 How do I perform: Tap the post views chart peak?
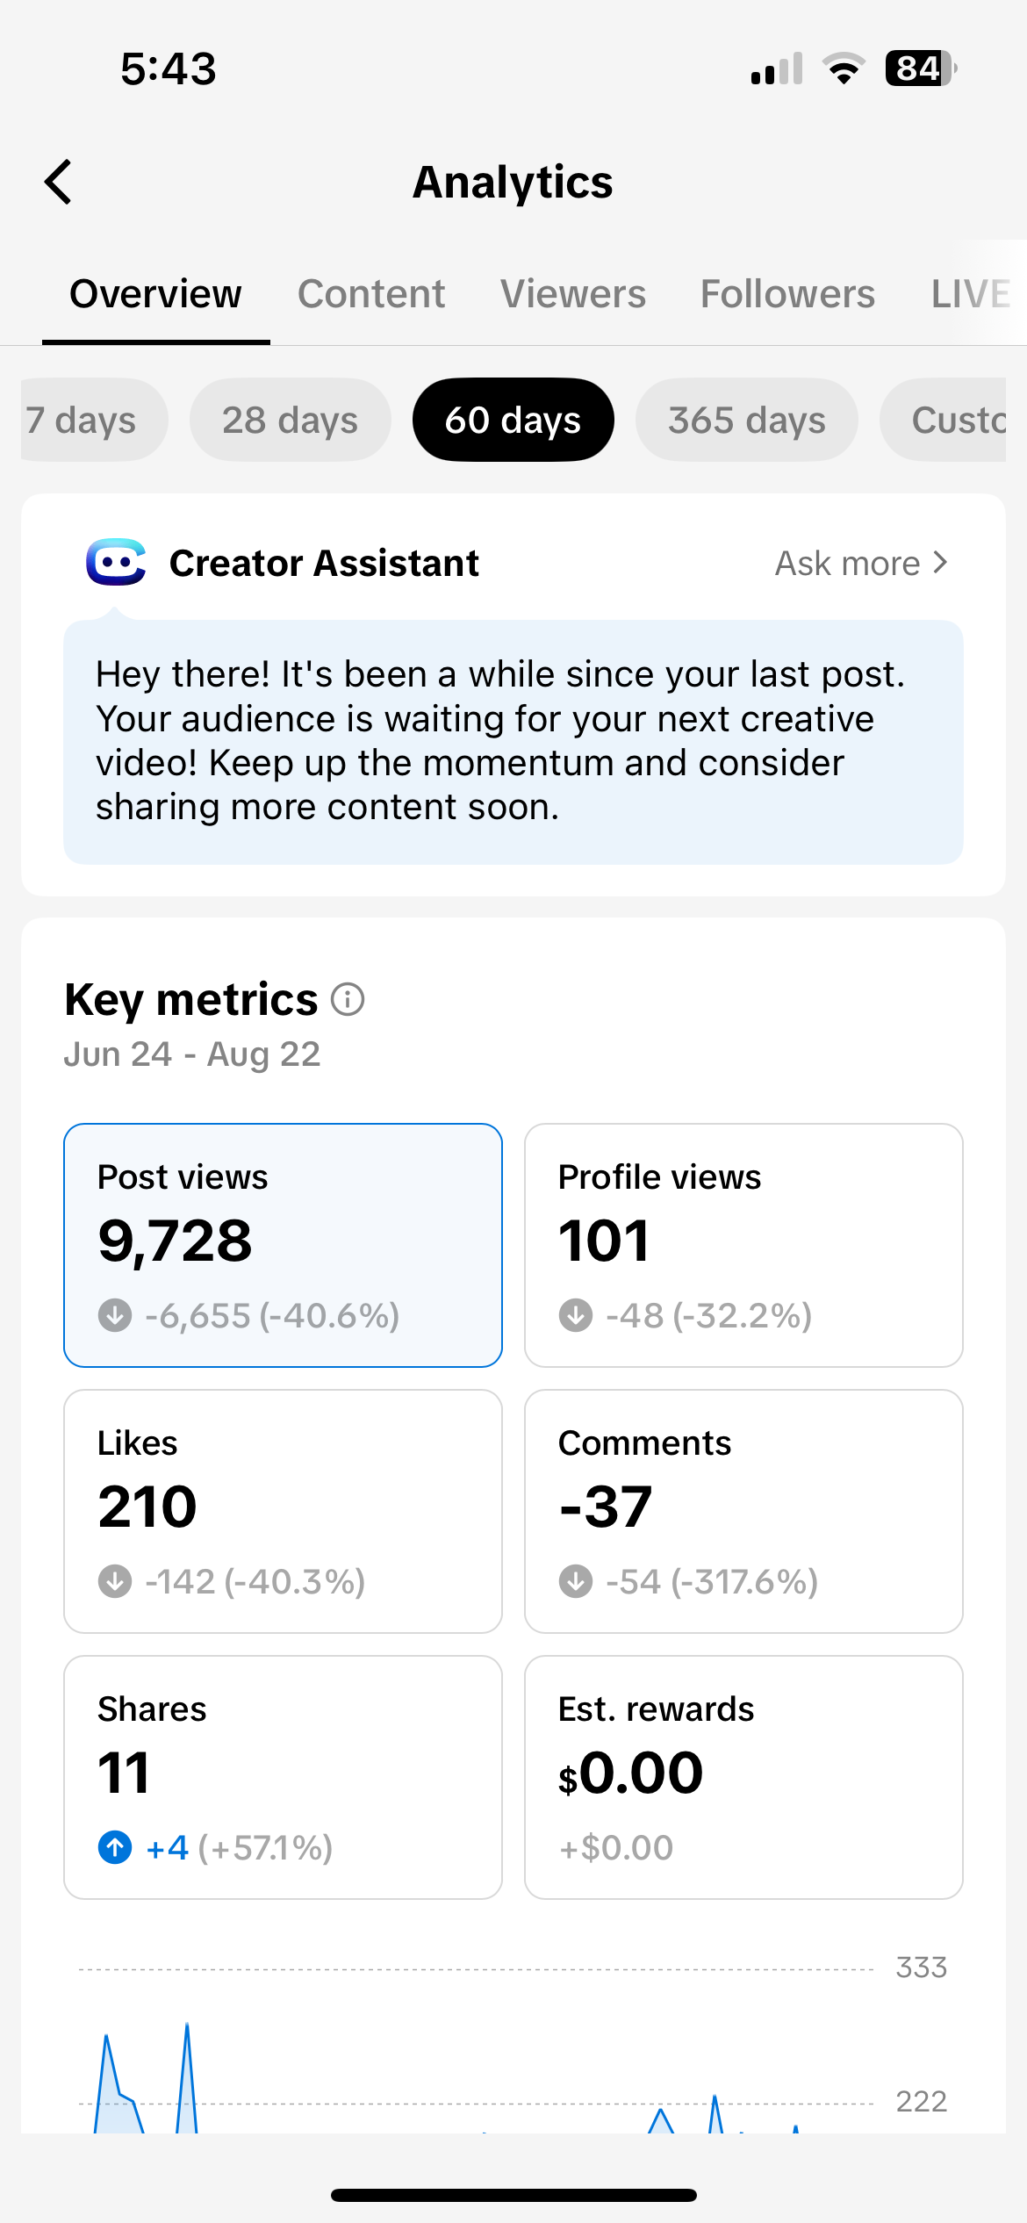pyautogui.click(x=187, y=2028)
